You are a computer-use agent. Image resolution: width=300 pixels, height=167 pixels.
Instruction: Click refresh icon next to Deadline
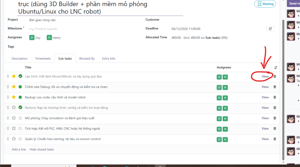(x=270, y=29)
